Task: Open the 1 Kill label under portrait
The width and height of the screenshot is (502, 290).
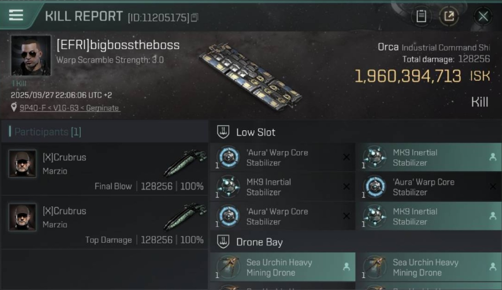Action: (x=19, y=83)
